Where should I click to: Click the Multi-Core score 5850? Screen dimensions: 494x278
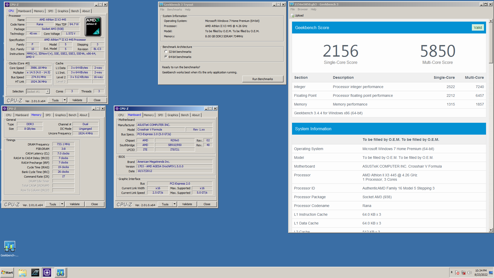(x=438, y=51)
